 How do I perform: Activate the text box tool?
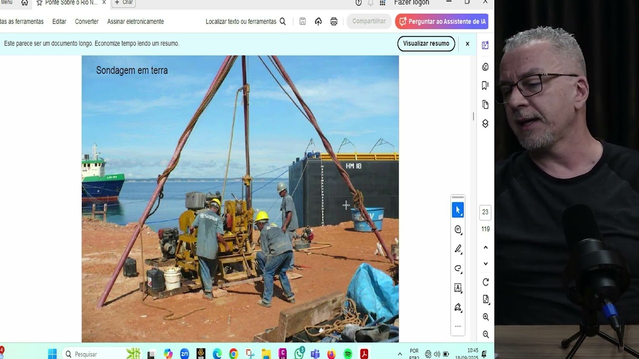(x=458, y=288)
